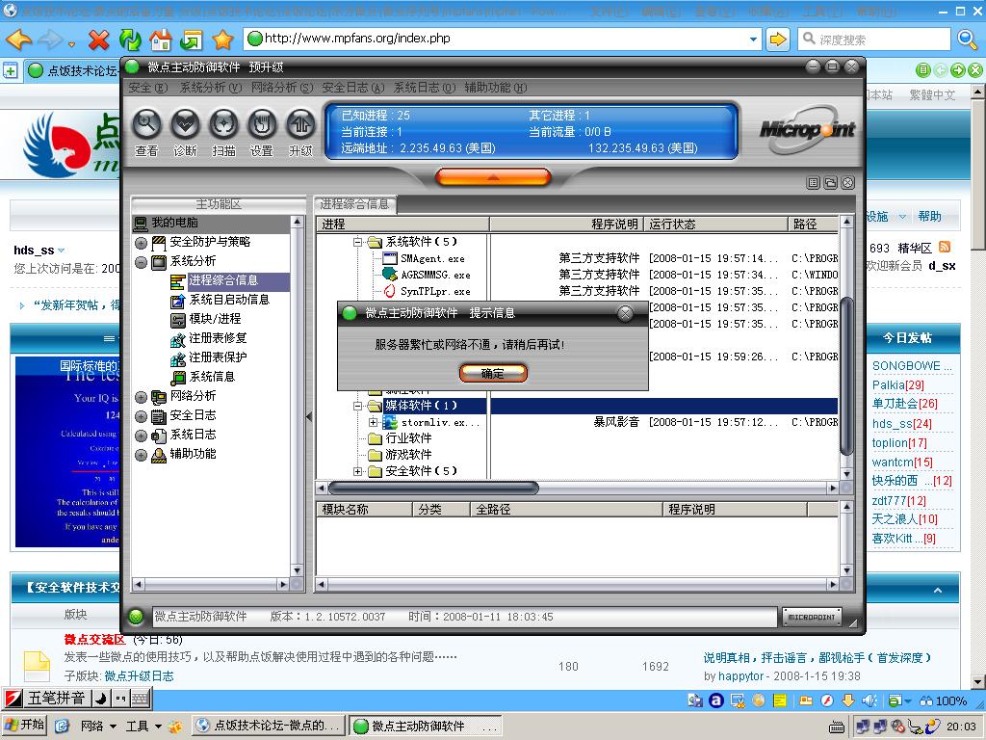
Task: Click the volume speaker tray icon
Action: 869,700
